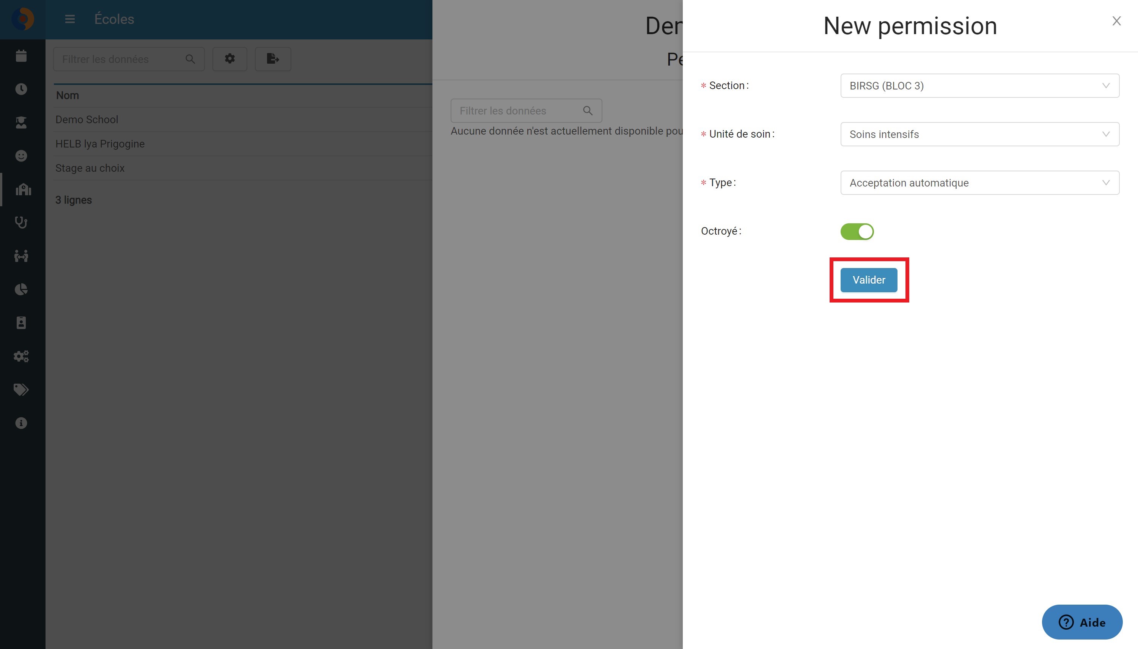Click search icon in schools filter field

point(190,59)
